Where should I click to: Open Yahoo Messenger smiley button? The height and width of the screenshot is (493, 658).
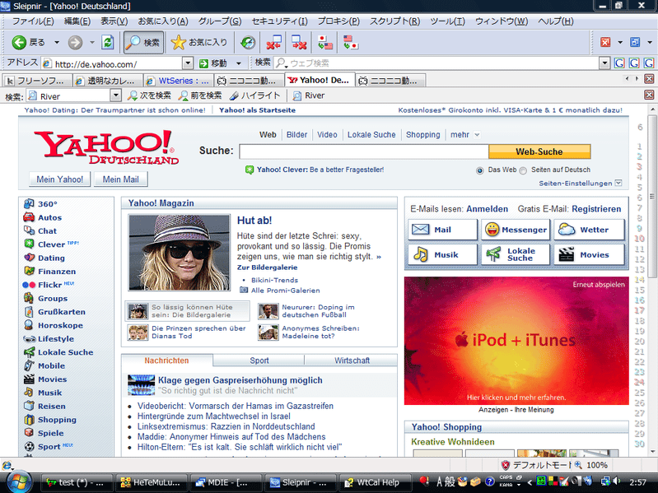tap(516, 230)
